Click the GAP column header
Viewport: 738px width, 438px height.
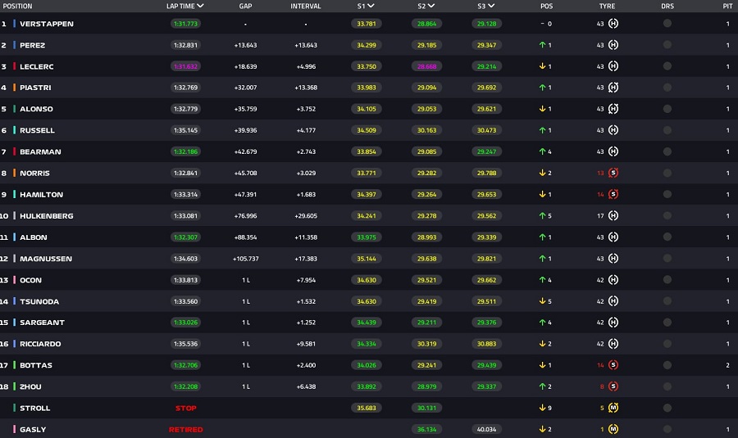click(245, 6)
